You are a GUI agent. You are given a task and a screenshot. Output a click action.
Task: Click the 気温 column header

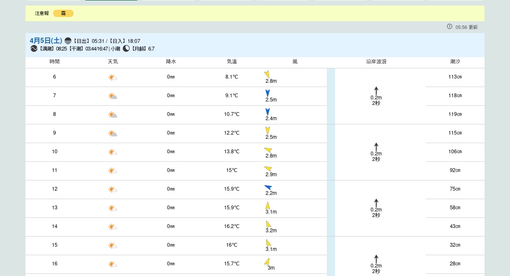[232, 62]
